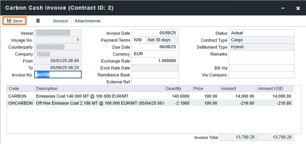Select the CARBON emissions cost row
Image resolution: width=306 pixels, height=144 pixels.
coord(150,96)
